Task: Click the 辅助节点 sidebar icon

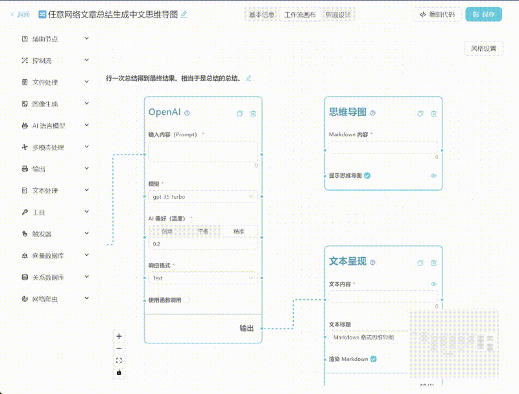Action: point(25,39)
